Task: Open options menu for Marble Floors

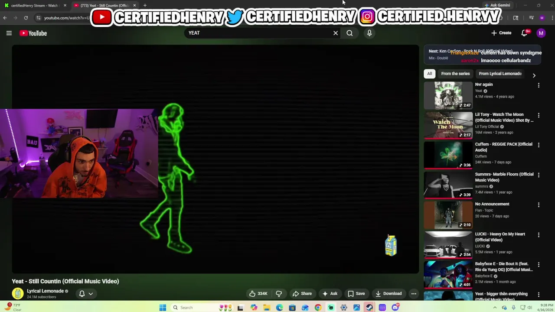Action: click(539, 175)
